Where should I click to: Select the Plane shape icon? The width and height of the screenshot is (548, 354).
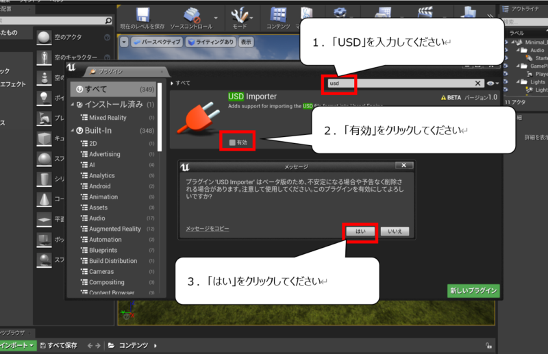coord(44,220)
